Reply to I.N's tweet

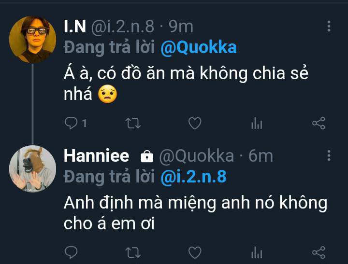[x=72, y=124]
